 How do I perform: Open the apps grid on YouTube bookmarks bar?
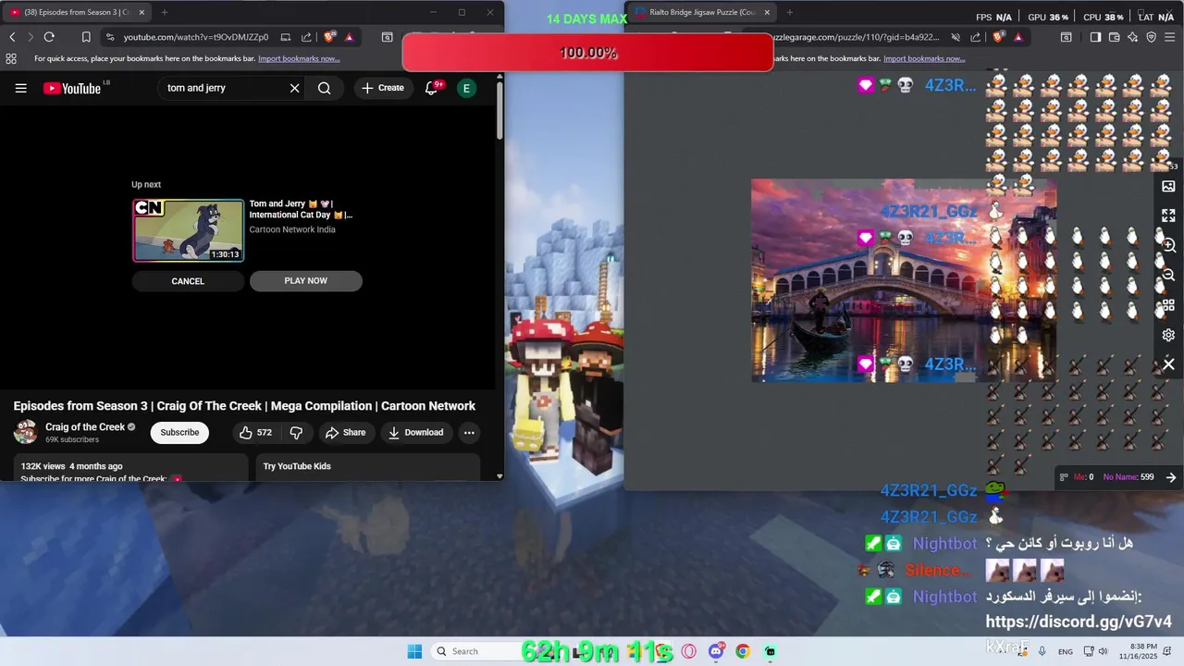point(11,58)
